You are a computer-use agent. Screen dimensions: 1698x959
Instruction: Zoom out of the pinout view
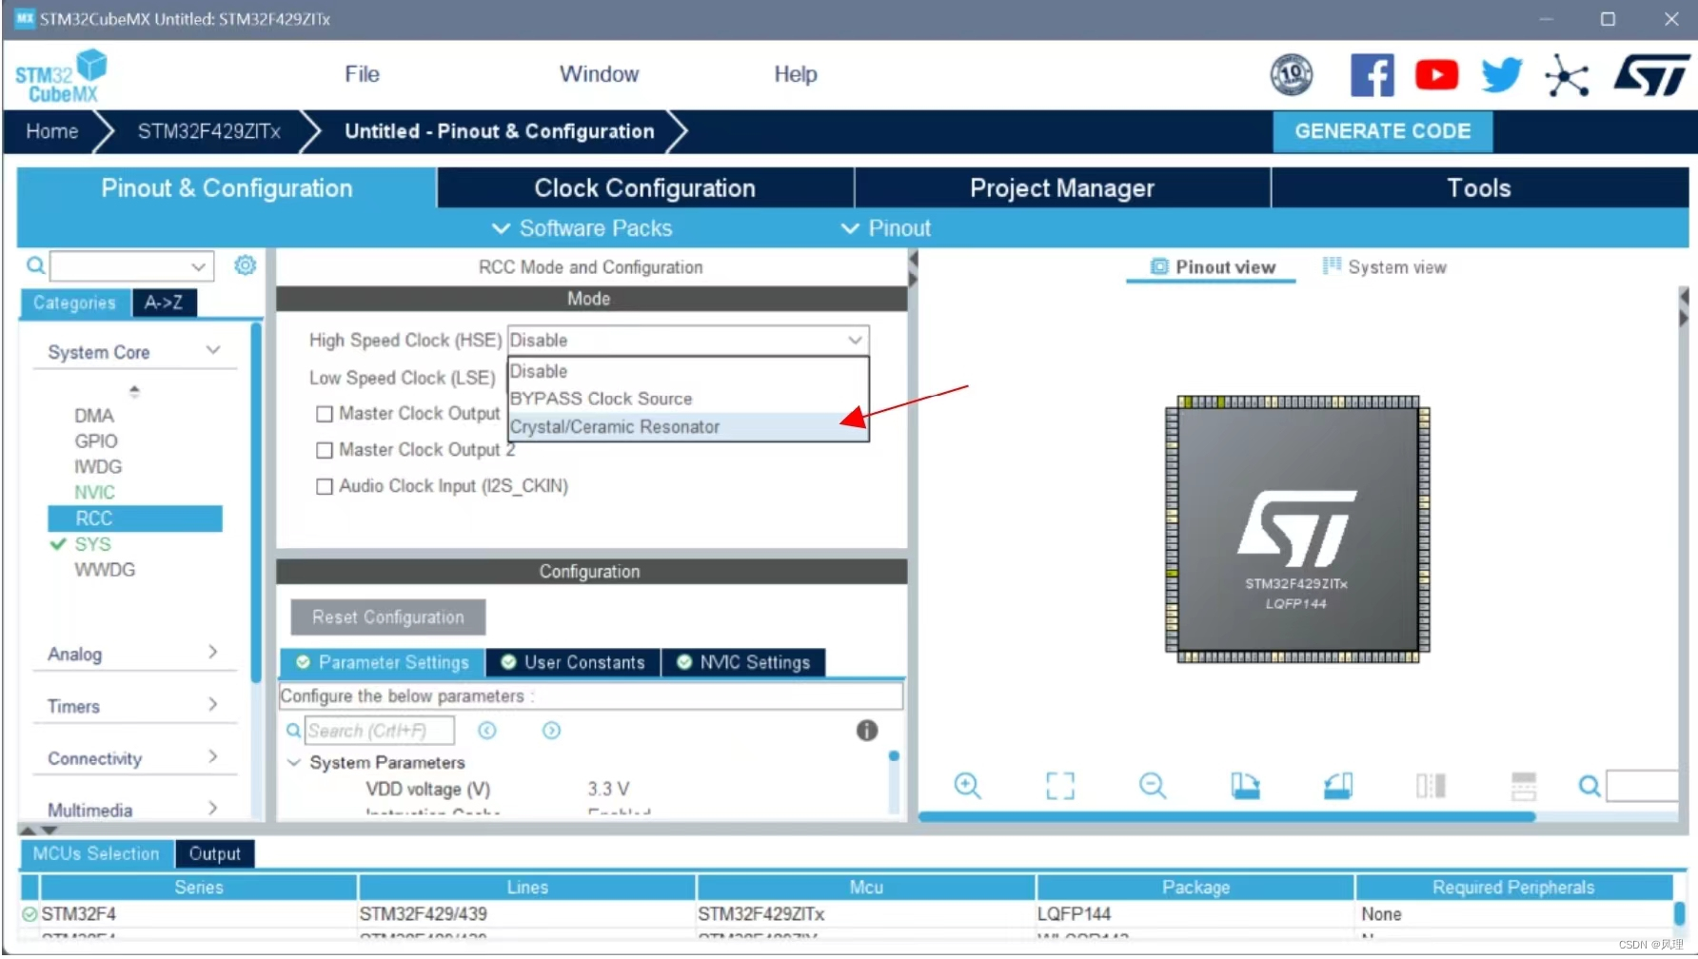coord(1153,786)
